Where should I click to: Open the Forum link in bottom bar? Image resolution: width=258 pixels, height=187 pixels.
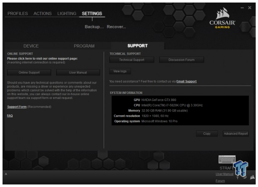tap(220, 181)
